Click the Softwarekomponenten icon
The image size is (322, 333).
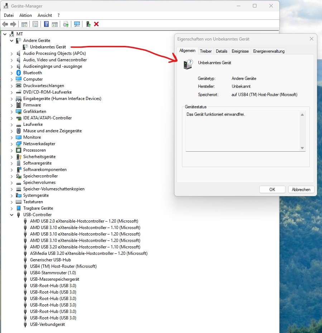19,170
